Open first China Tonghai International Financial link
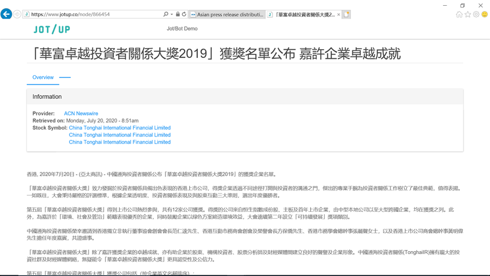Screen dimensions: 490x276 pos(120,128)
